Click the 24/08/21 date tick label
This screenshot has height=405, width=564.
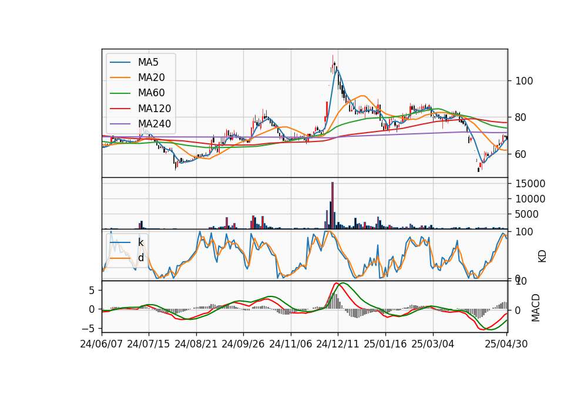[196, 344]
